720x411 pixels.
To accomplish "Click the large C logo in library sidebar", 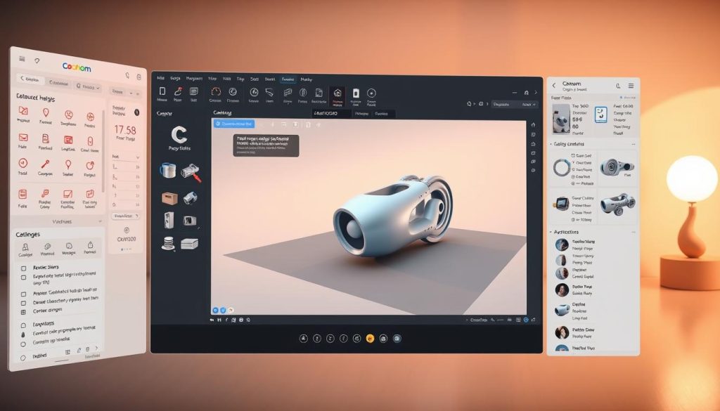I will [179, 135].
